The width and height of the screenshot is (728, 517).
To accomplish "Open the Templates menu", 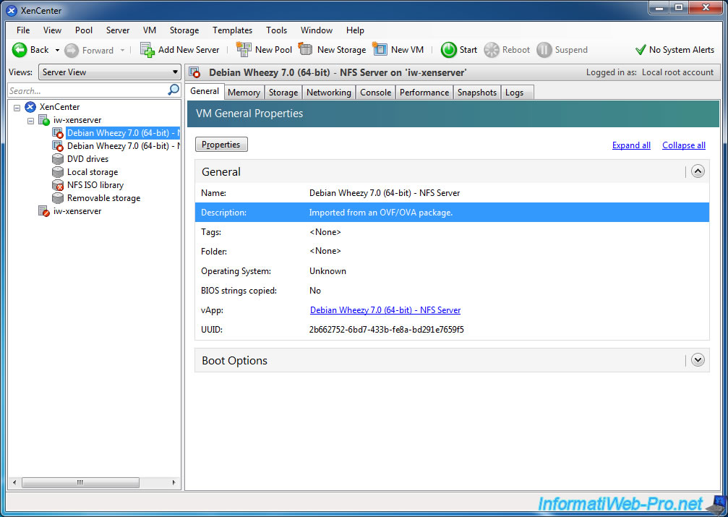I will [x=232, y=30].
